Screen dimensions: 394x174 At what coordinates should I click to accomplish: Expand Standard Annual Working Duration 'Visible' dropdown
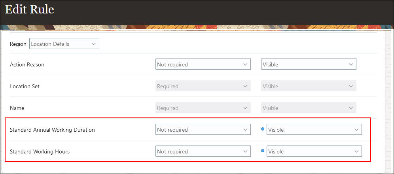coord(314,130)
